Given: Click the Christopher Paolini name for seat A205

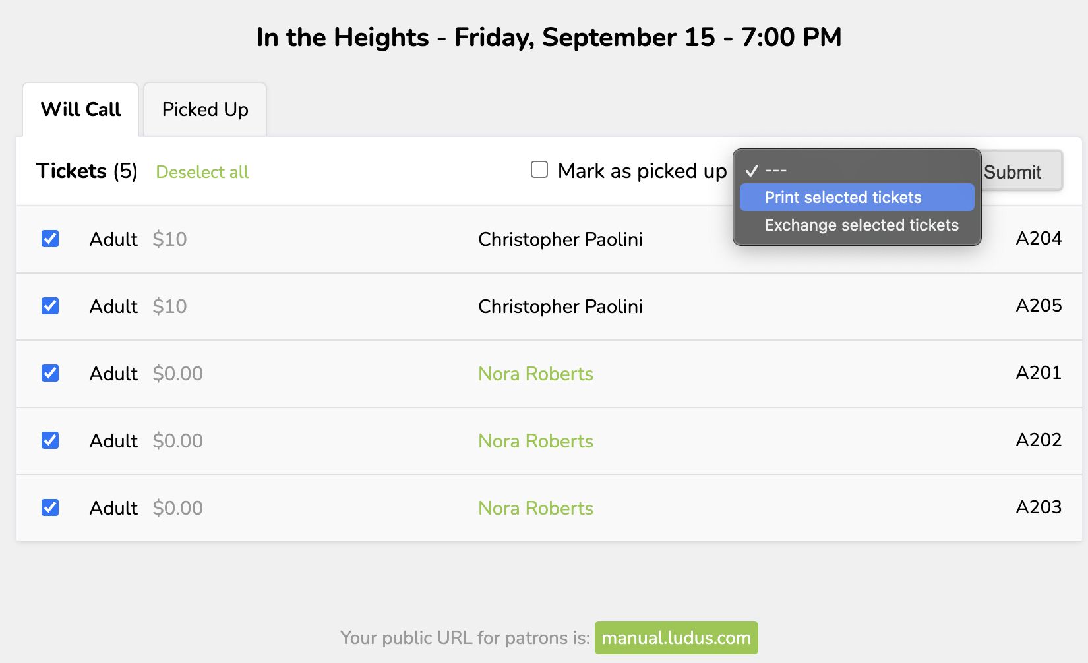Looking at the screenshot, I should 560,306.
